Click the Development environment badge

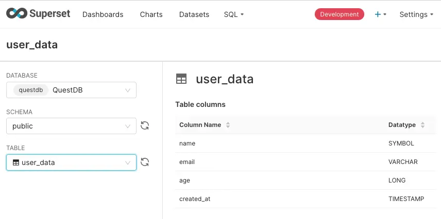click(339, 14)
